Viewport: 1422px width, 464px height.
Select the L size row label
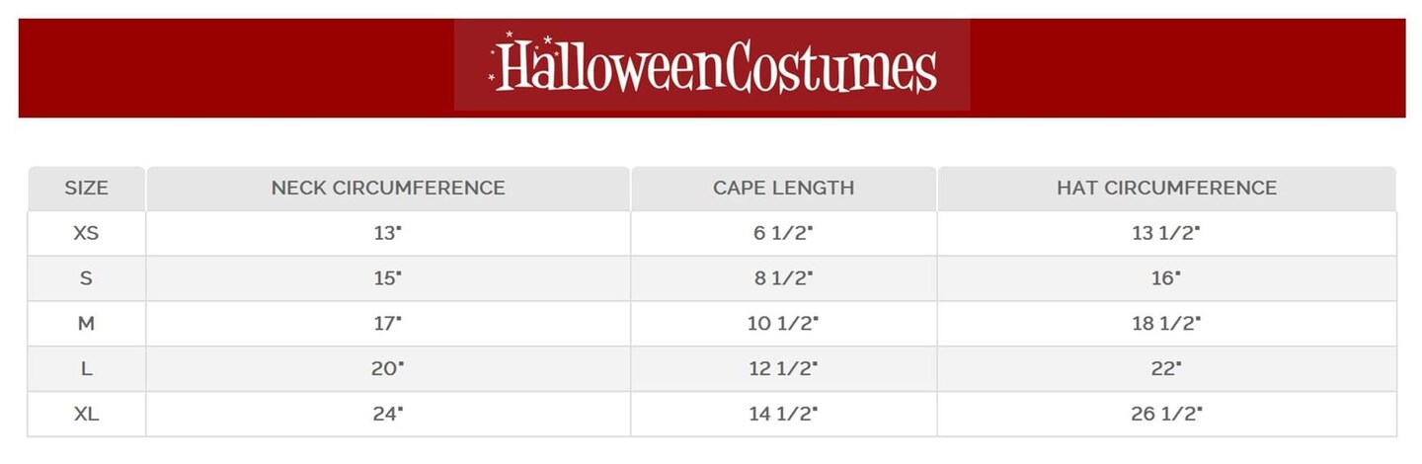[x=87, y=369]
